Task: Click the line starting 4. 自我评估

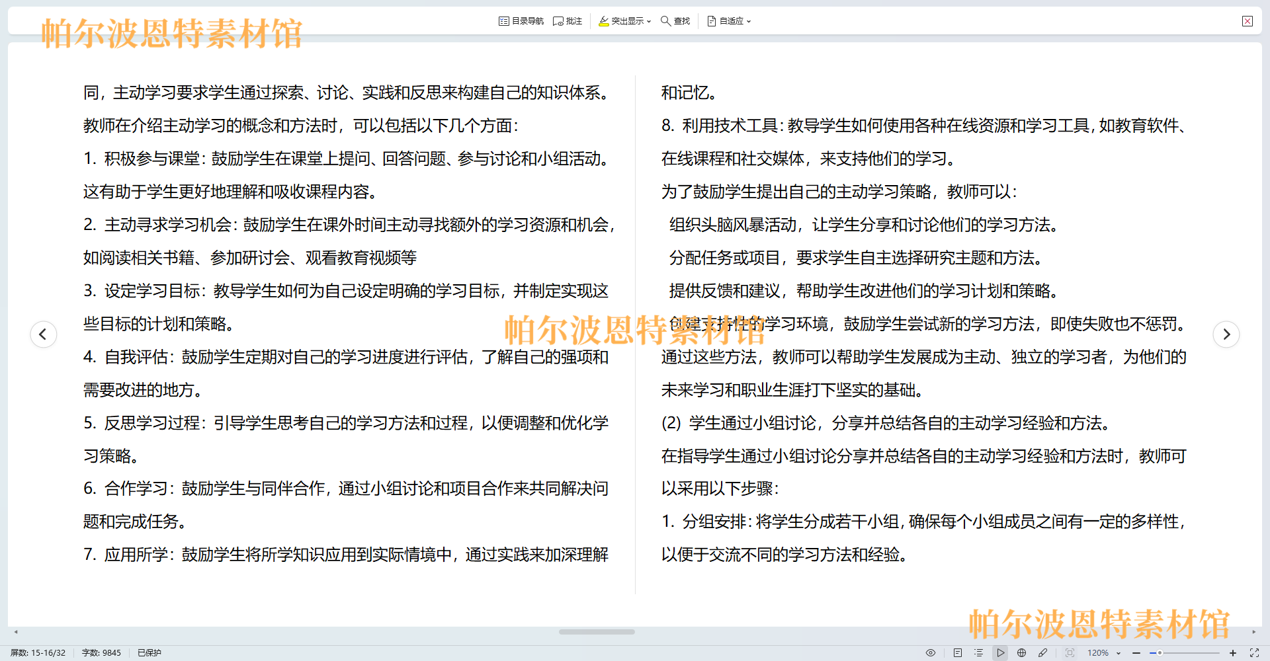Action: [x=346, y=357]
